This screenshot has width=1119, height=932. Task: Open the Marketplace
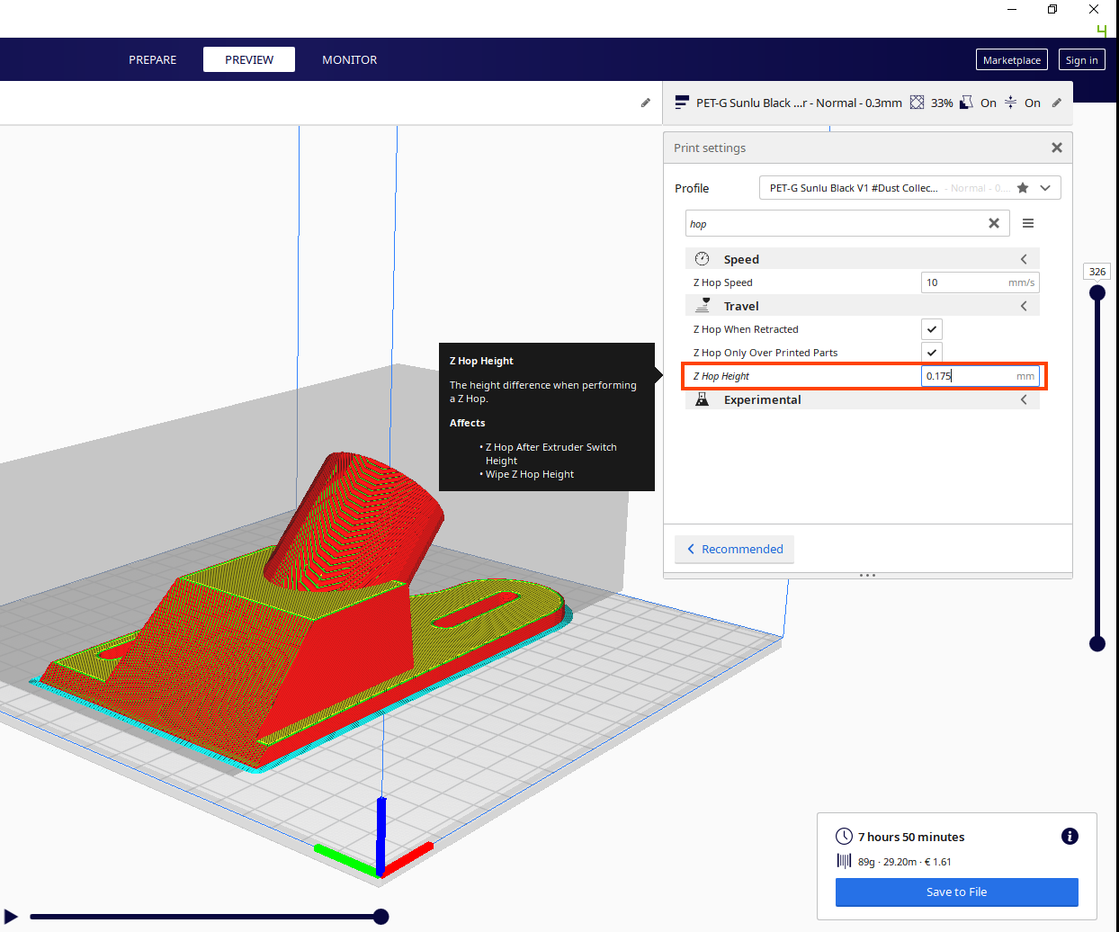pos(1012,60)
